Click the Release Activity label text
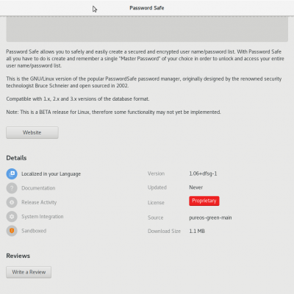 (x=39, y=202)
